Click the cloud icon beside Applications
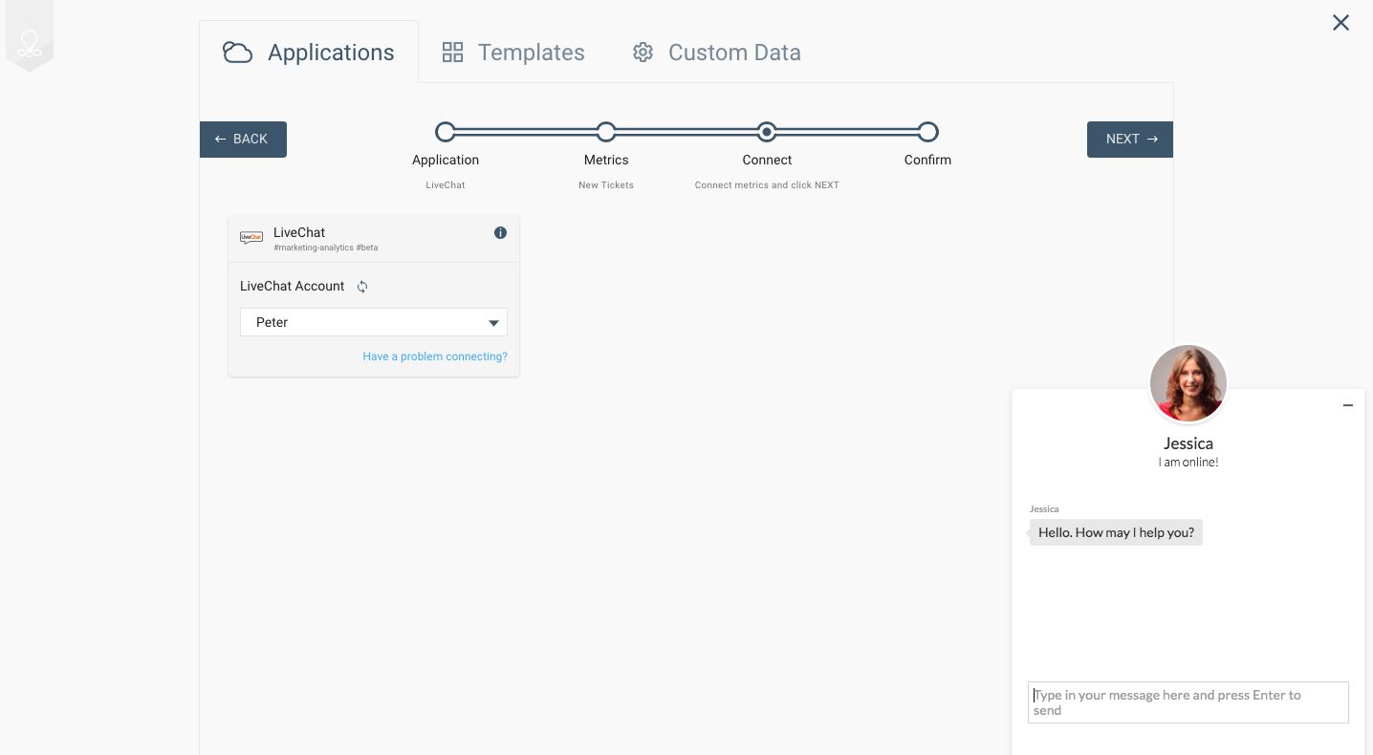1373x755 pixels. [x=237, y=53]
